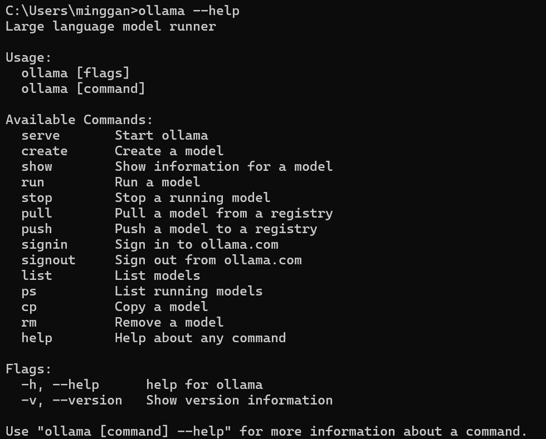This screenshot has height=439, width=546.
Task: Select the 'pull' command entry
Action: click(37, 214)
